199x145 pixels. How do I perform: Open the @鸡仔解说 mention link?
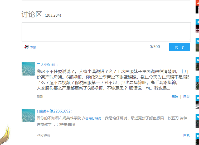click(x=93, y=118)
